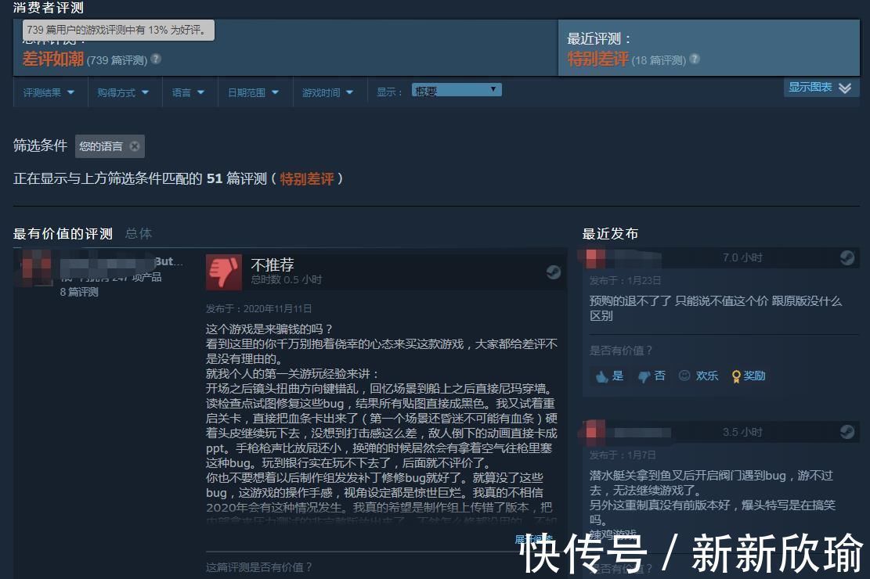870x579 pixels.
Task: Rate the review unhelpful with thumbs-down 否
Action: coord(651,376)
